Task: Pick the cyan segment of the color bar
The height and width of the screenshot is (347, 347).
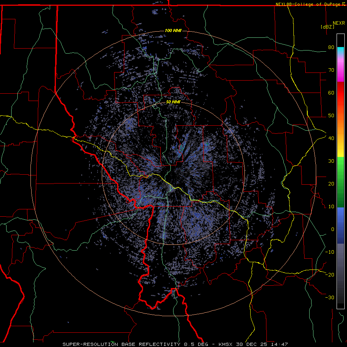Action: 340,51
